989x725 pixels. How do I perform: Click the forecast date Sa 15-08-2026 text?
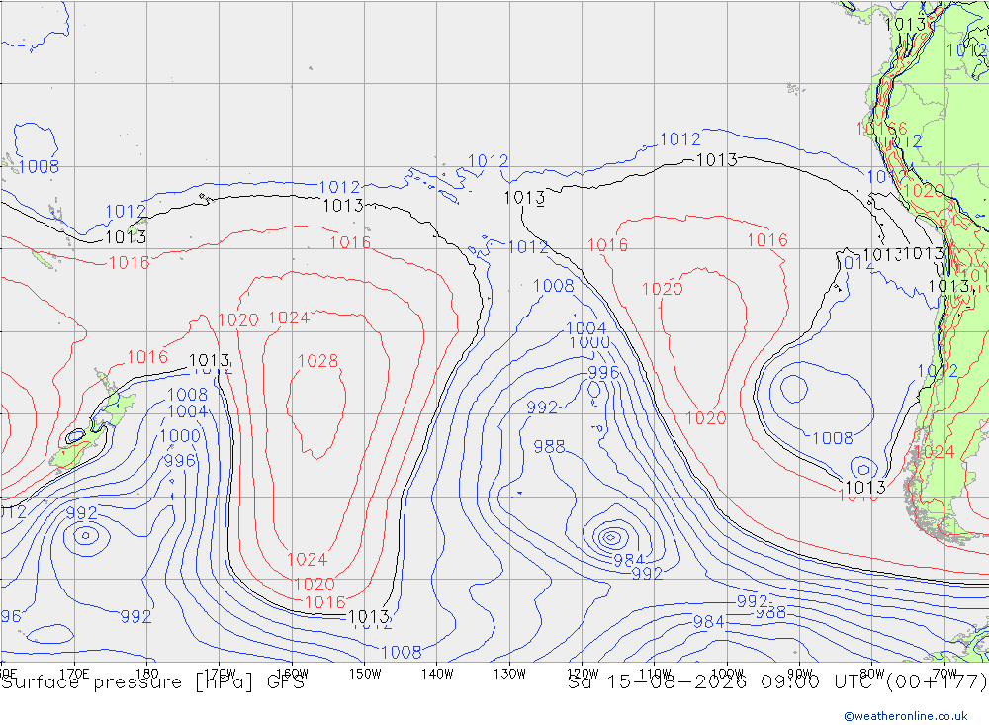pyautogui.click(x=657, y=682)
